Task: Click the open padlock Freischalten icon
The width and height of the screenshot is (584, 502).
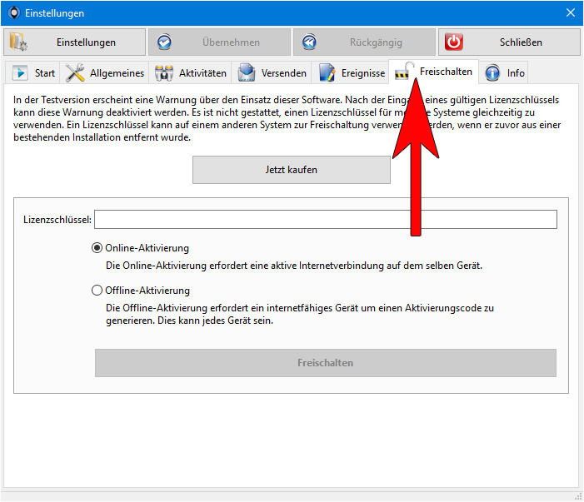Action: pyautogui.click(x=405, y=71)
